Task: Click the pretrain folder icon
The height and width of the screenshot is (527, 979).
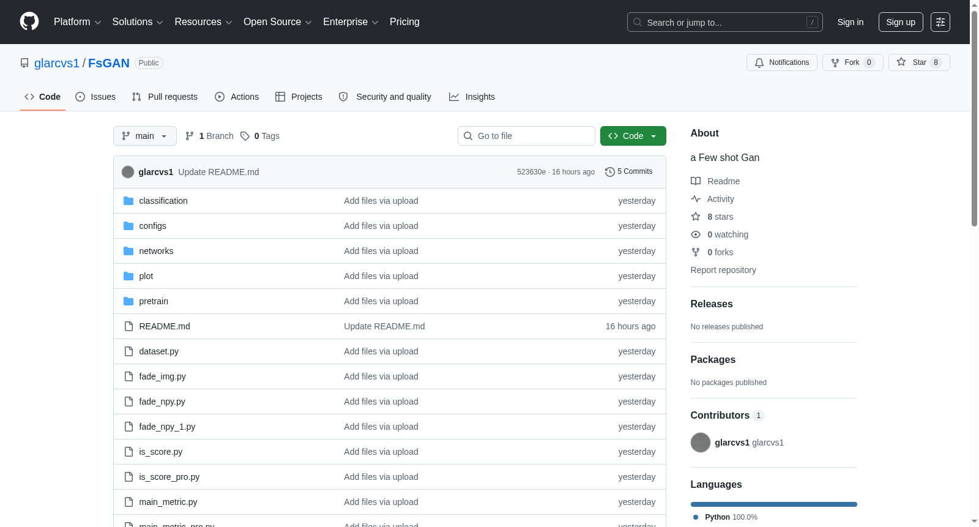Action: coord(128,301)
